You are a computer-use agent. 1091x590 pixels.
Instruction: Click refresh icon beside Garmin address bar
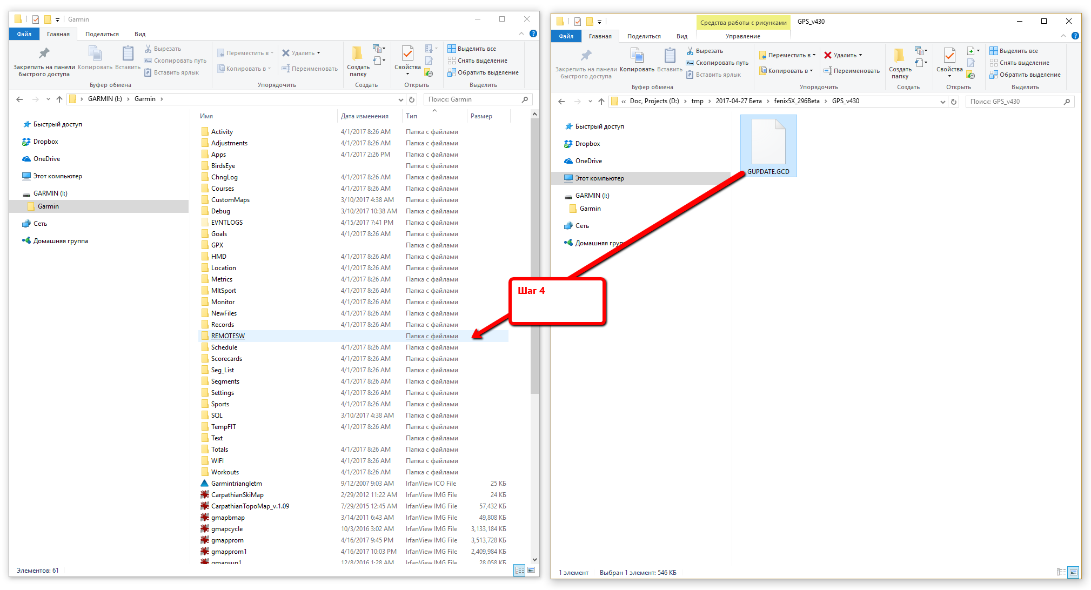(412, 99)
